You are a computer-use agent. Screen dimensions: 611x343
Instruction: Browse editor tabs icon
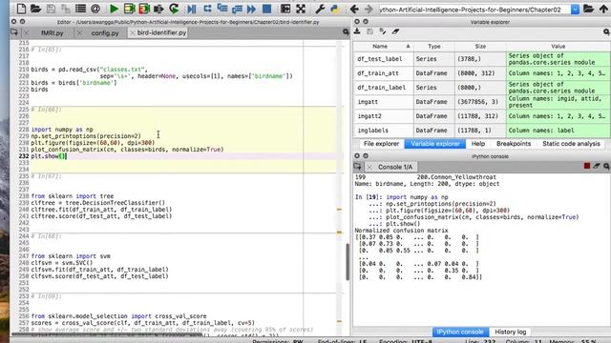[14, 32]
